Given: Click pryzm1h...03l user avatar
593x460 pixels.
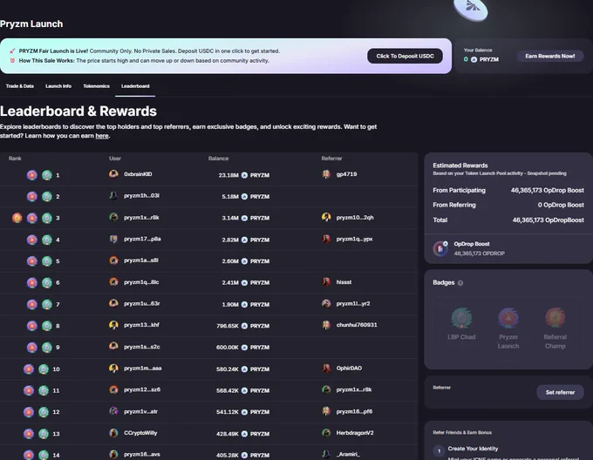Looking at the screenshot, I should (113, 195).
